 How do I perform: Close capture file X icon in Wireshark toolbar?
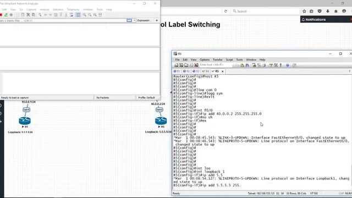click(28, 15)
